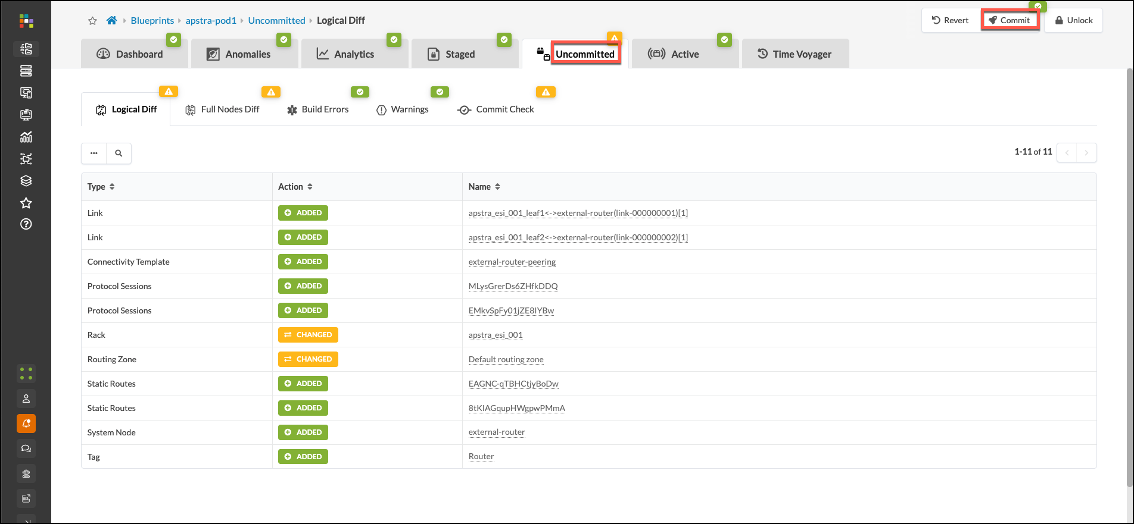Click the help question mark sidebar icon
The width and height of the screenshot is (1134, 524).
pos(26,224)
